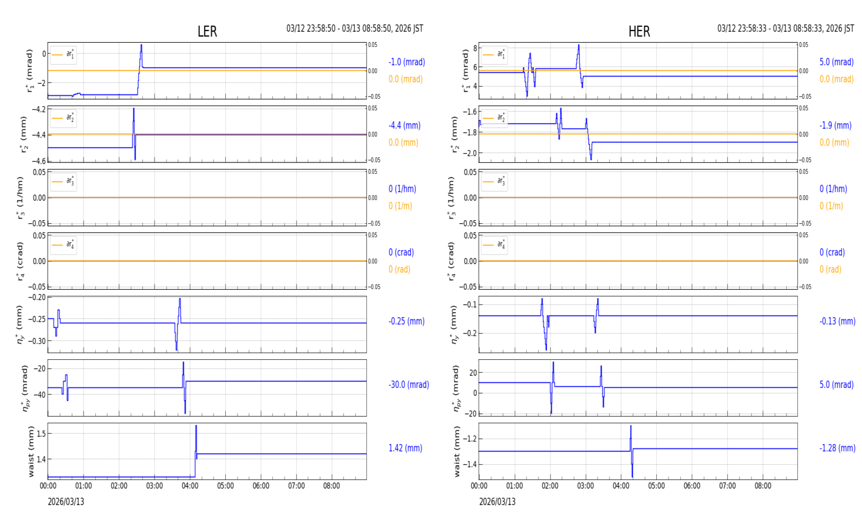Pick HER value "0 (rad)"

click(x=830, y=270)
